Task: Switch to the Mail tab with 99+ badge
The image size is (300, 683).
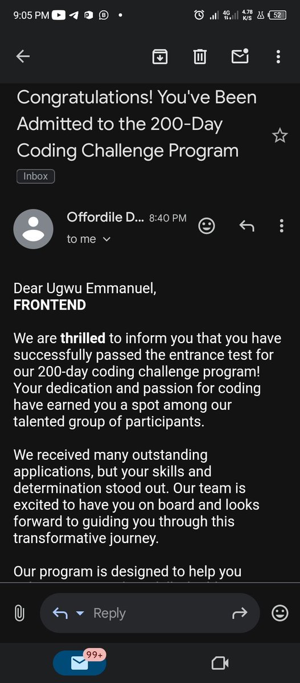Action: point(80,663)
